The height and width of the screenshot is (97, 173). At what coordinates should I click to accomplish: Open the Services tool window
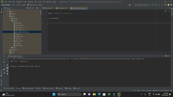77,88
